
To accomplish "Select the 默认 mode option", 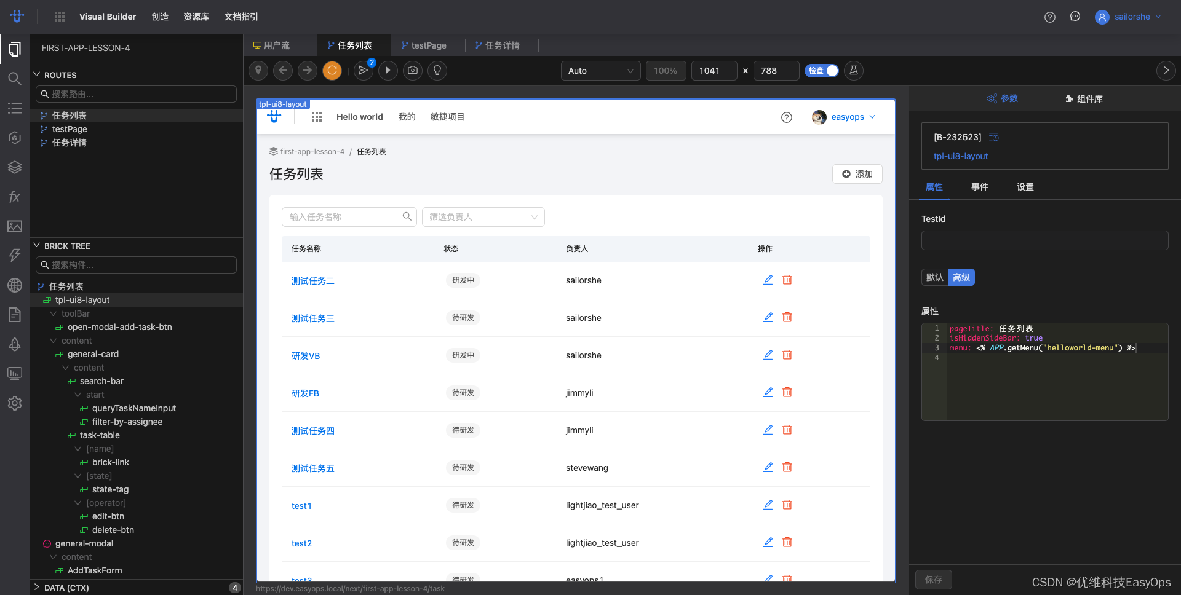I will pos(935,277).
